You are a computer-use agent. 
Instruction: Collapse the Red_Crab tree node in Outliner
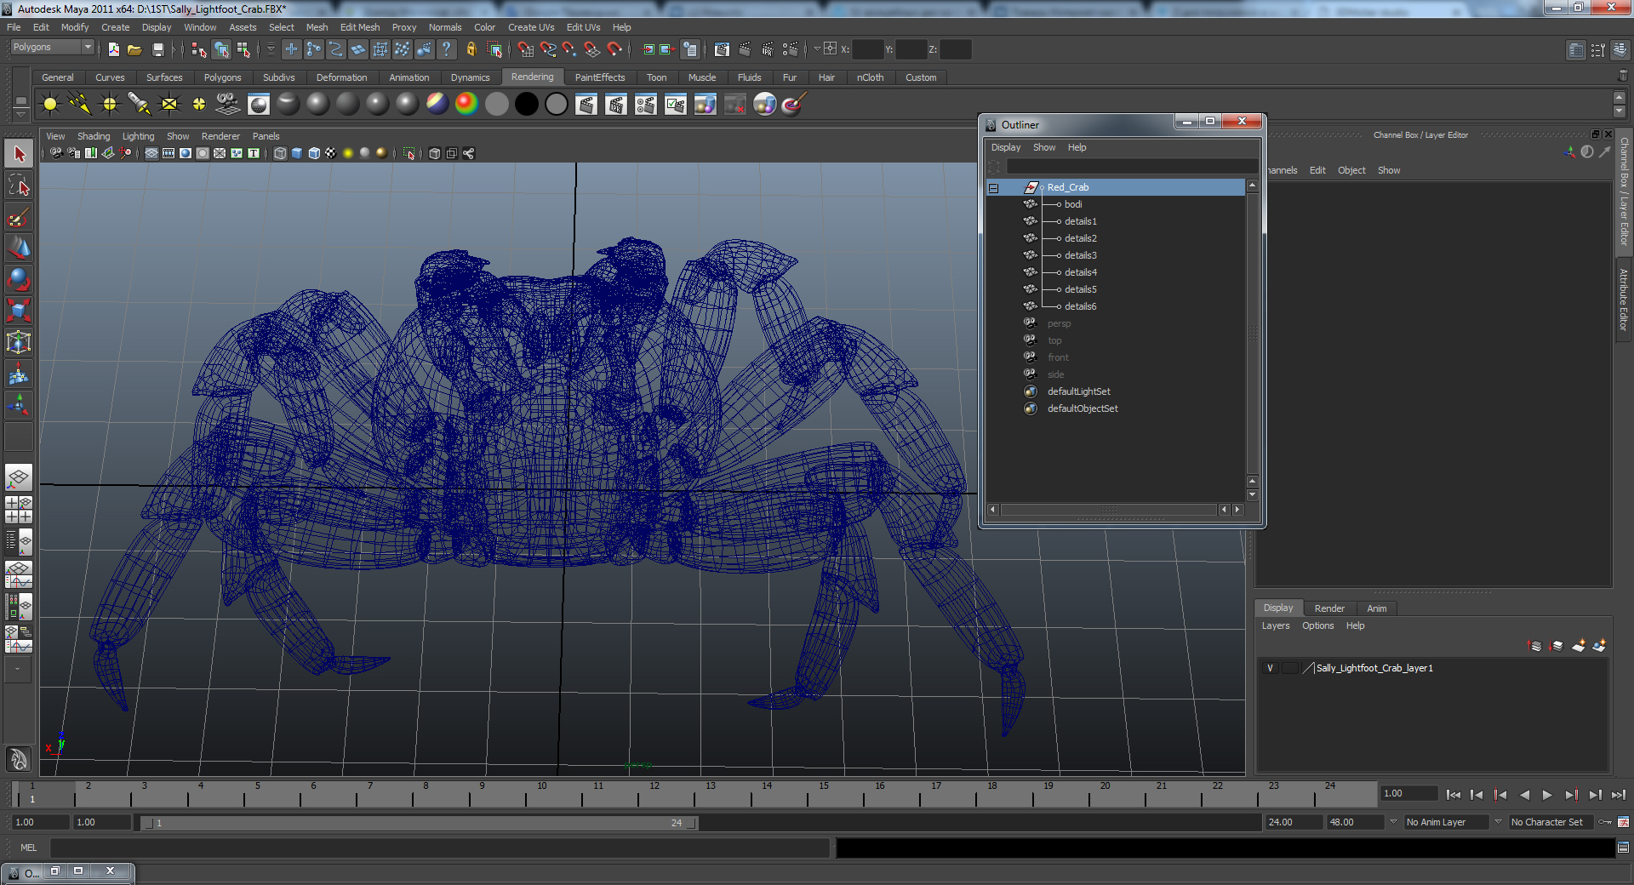[x=993, y=187]
